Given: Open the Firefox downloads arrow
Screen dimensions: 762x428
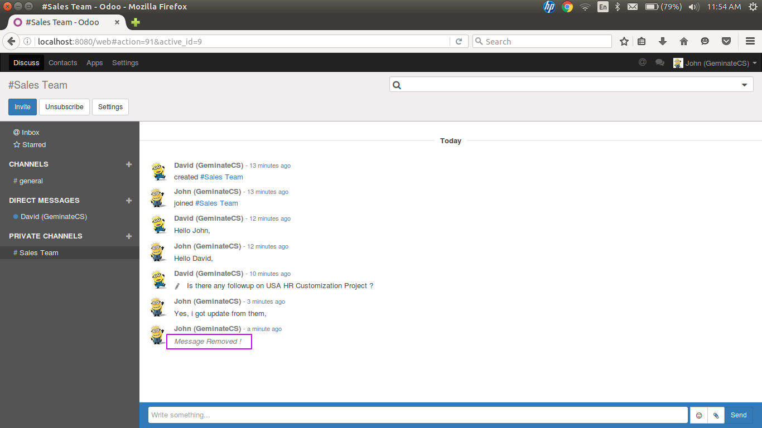Looking at the screenshot, I should click(663, 41).
